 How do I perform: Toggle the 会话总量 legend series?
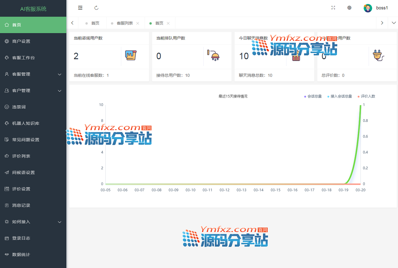click(313, 96)
